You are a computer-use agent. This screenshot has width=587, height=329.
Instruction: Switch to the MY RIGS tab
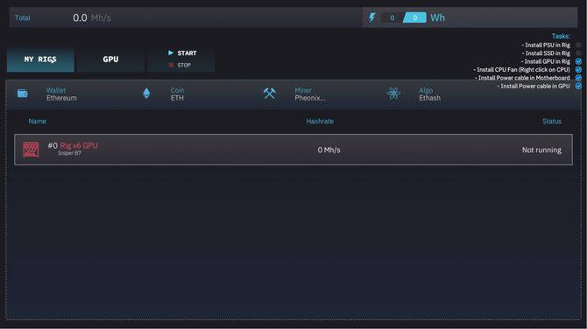click(x=40, y=59)
